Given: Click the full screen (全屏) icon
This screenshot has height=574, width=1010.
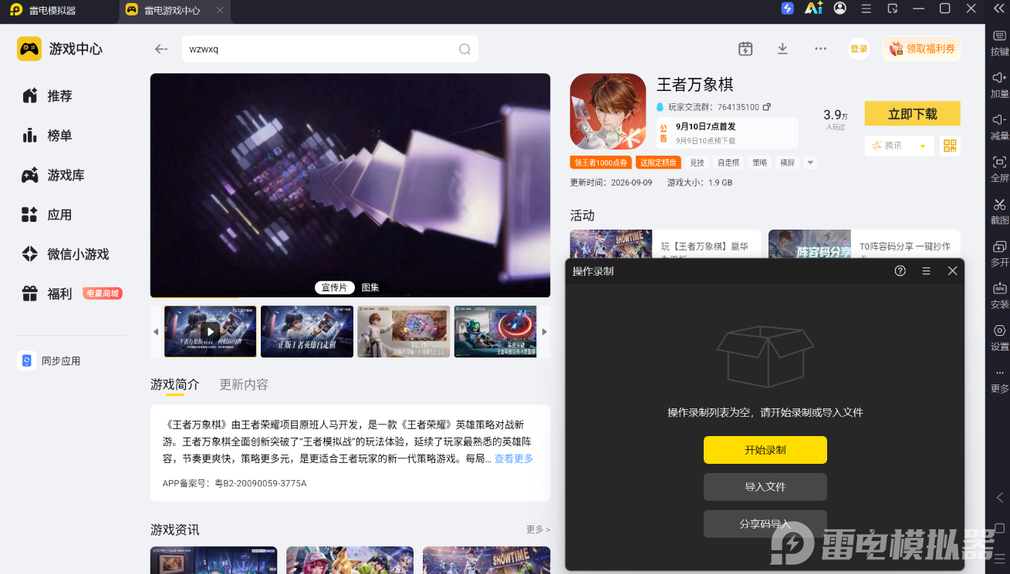Looking at the screenshot, I should coord(999,162).
